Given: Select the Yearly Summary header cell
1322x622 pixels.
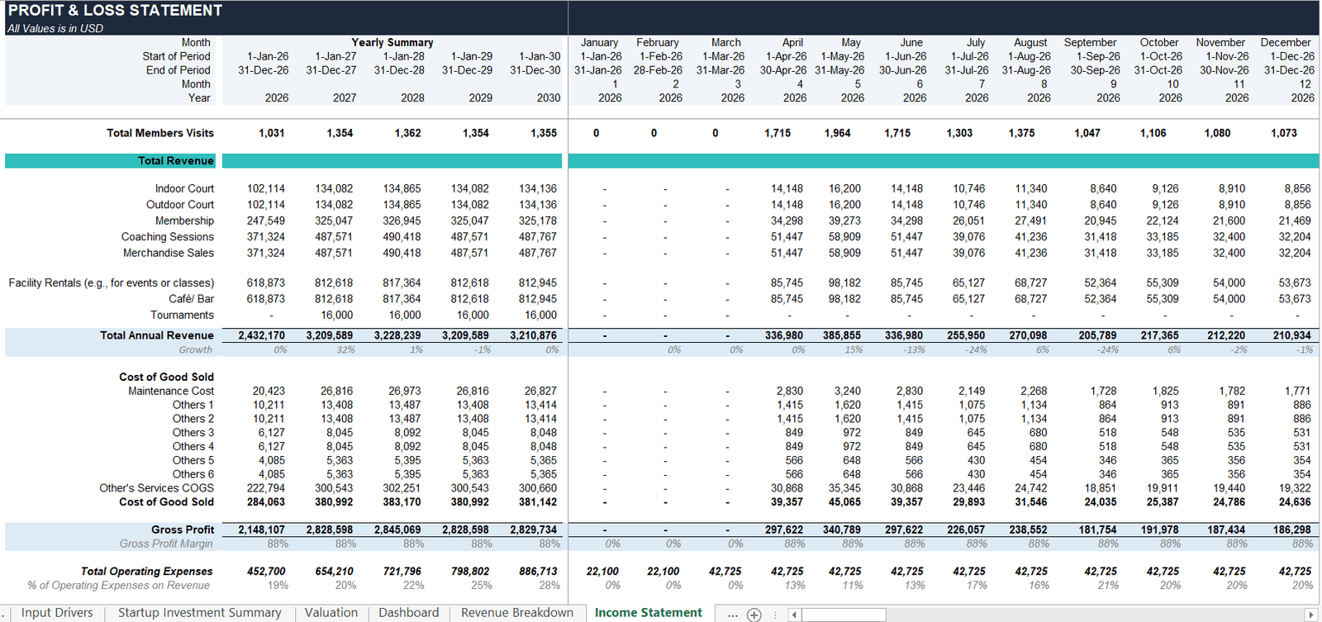Looking at the screenshot, I should (392, 42).
